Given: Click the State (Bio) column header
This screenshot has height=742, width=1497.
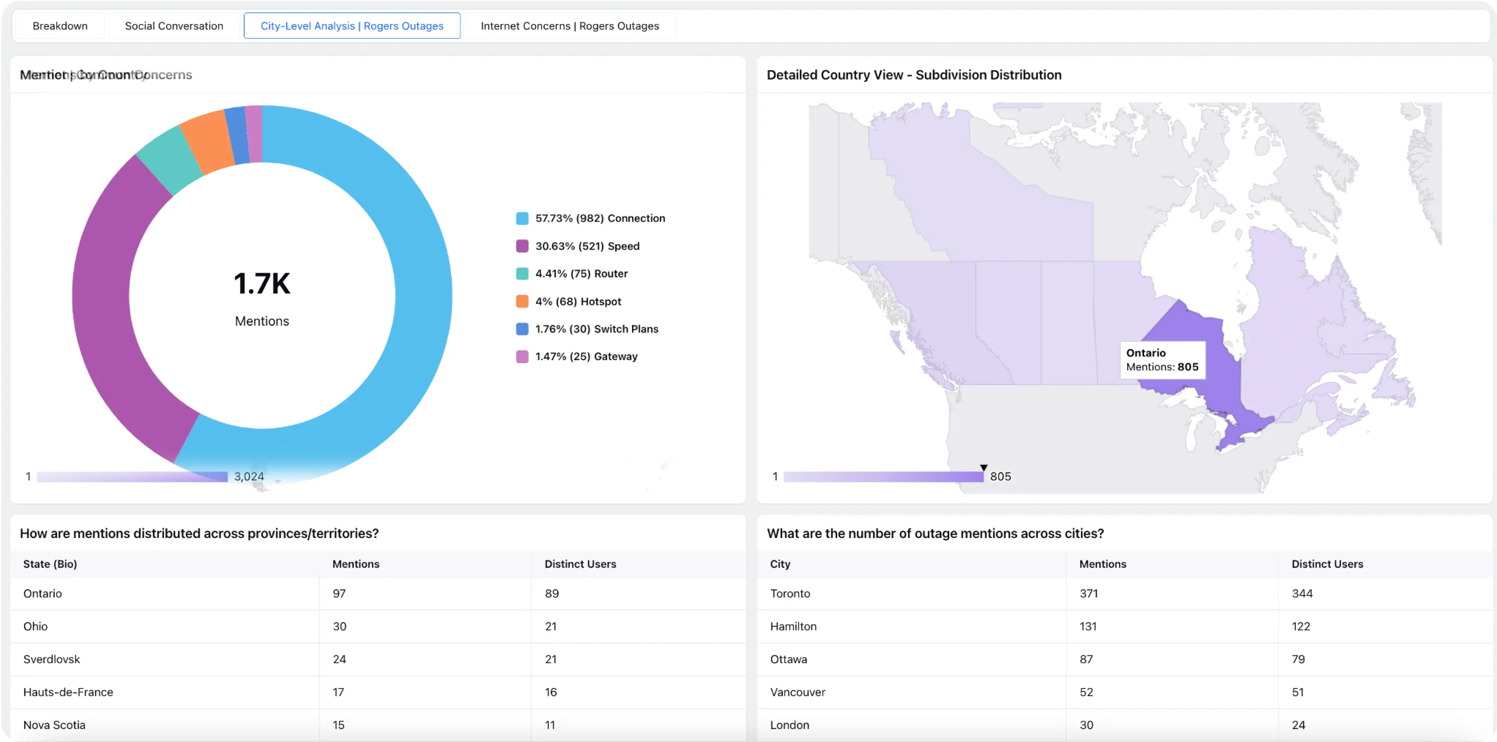Looking at the screenshot, I should point(50,564).
